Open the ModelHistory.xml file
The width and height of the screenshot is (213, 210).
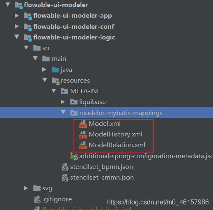(115, 134)
